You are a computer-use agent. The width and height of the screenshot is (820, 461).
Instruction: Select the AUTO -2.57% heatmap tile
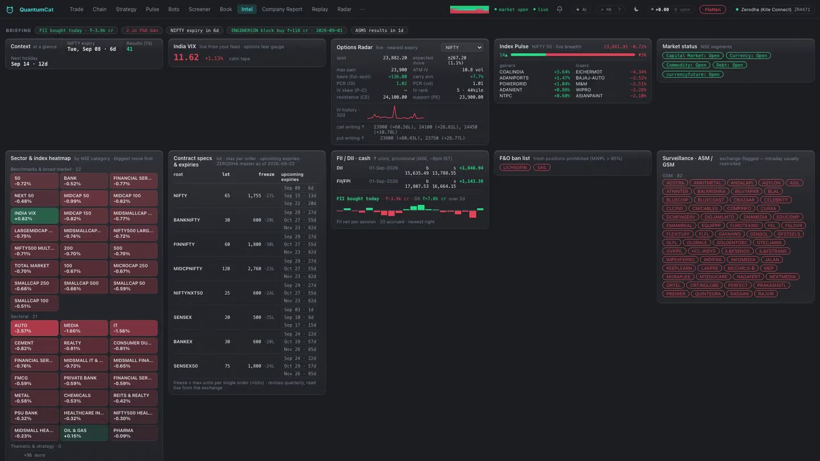[35, 328]
